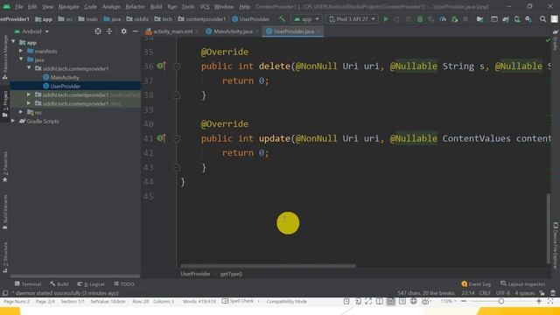Viewport: 560px width, 315px height.
Task: Click Attach Debugger to Android Process icon
Action: [x=454, y=19]
